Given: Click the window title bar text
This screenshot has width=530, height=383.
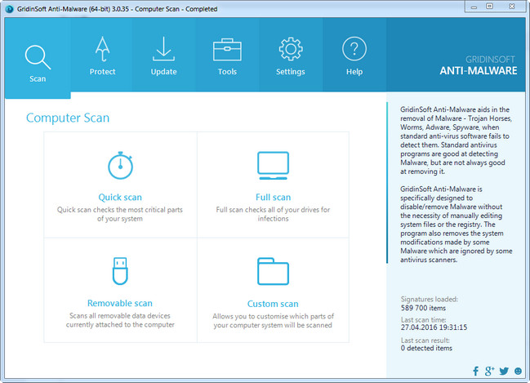Looking at the screenshot, I should point(118,9).
